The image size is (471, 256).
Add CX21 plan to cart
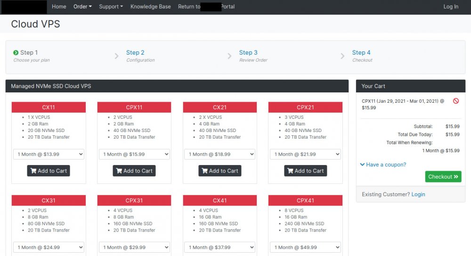220,171
